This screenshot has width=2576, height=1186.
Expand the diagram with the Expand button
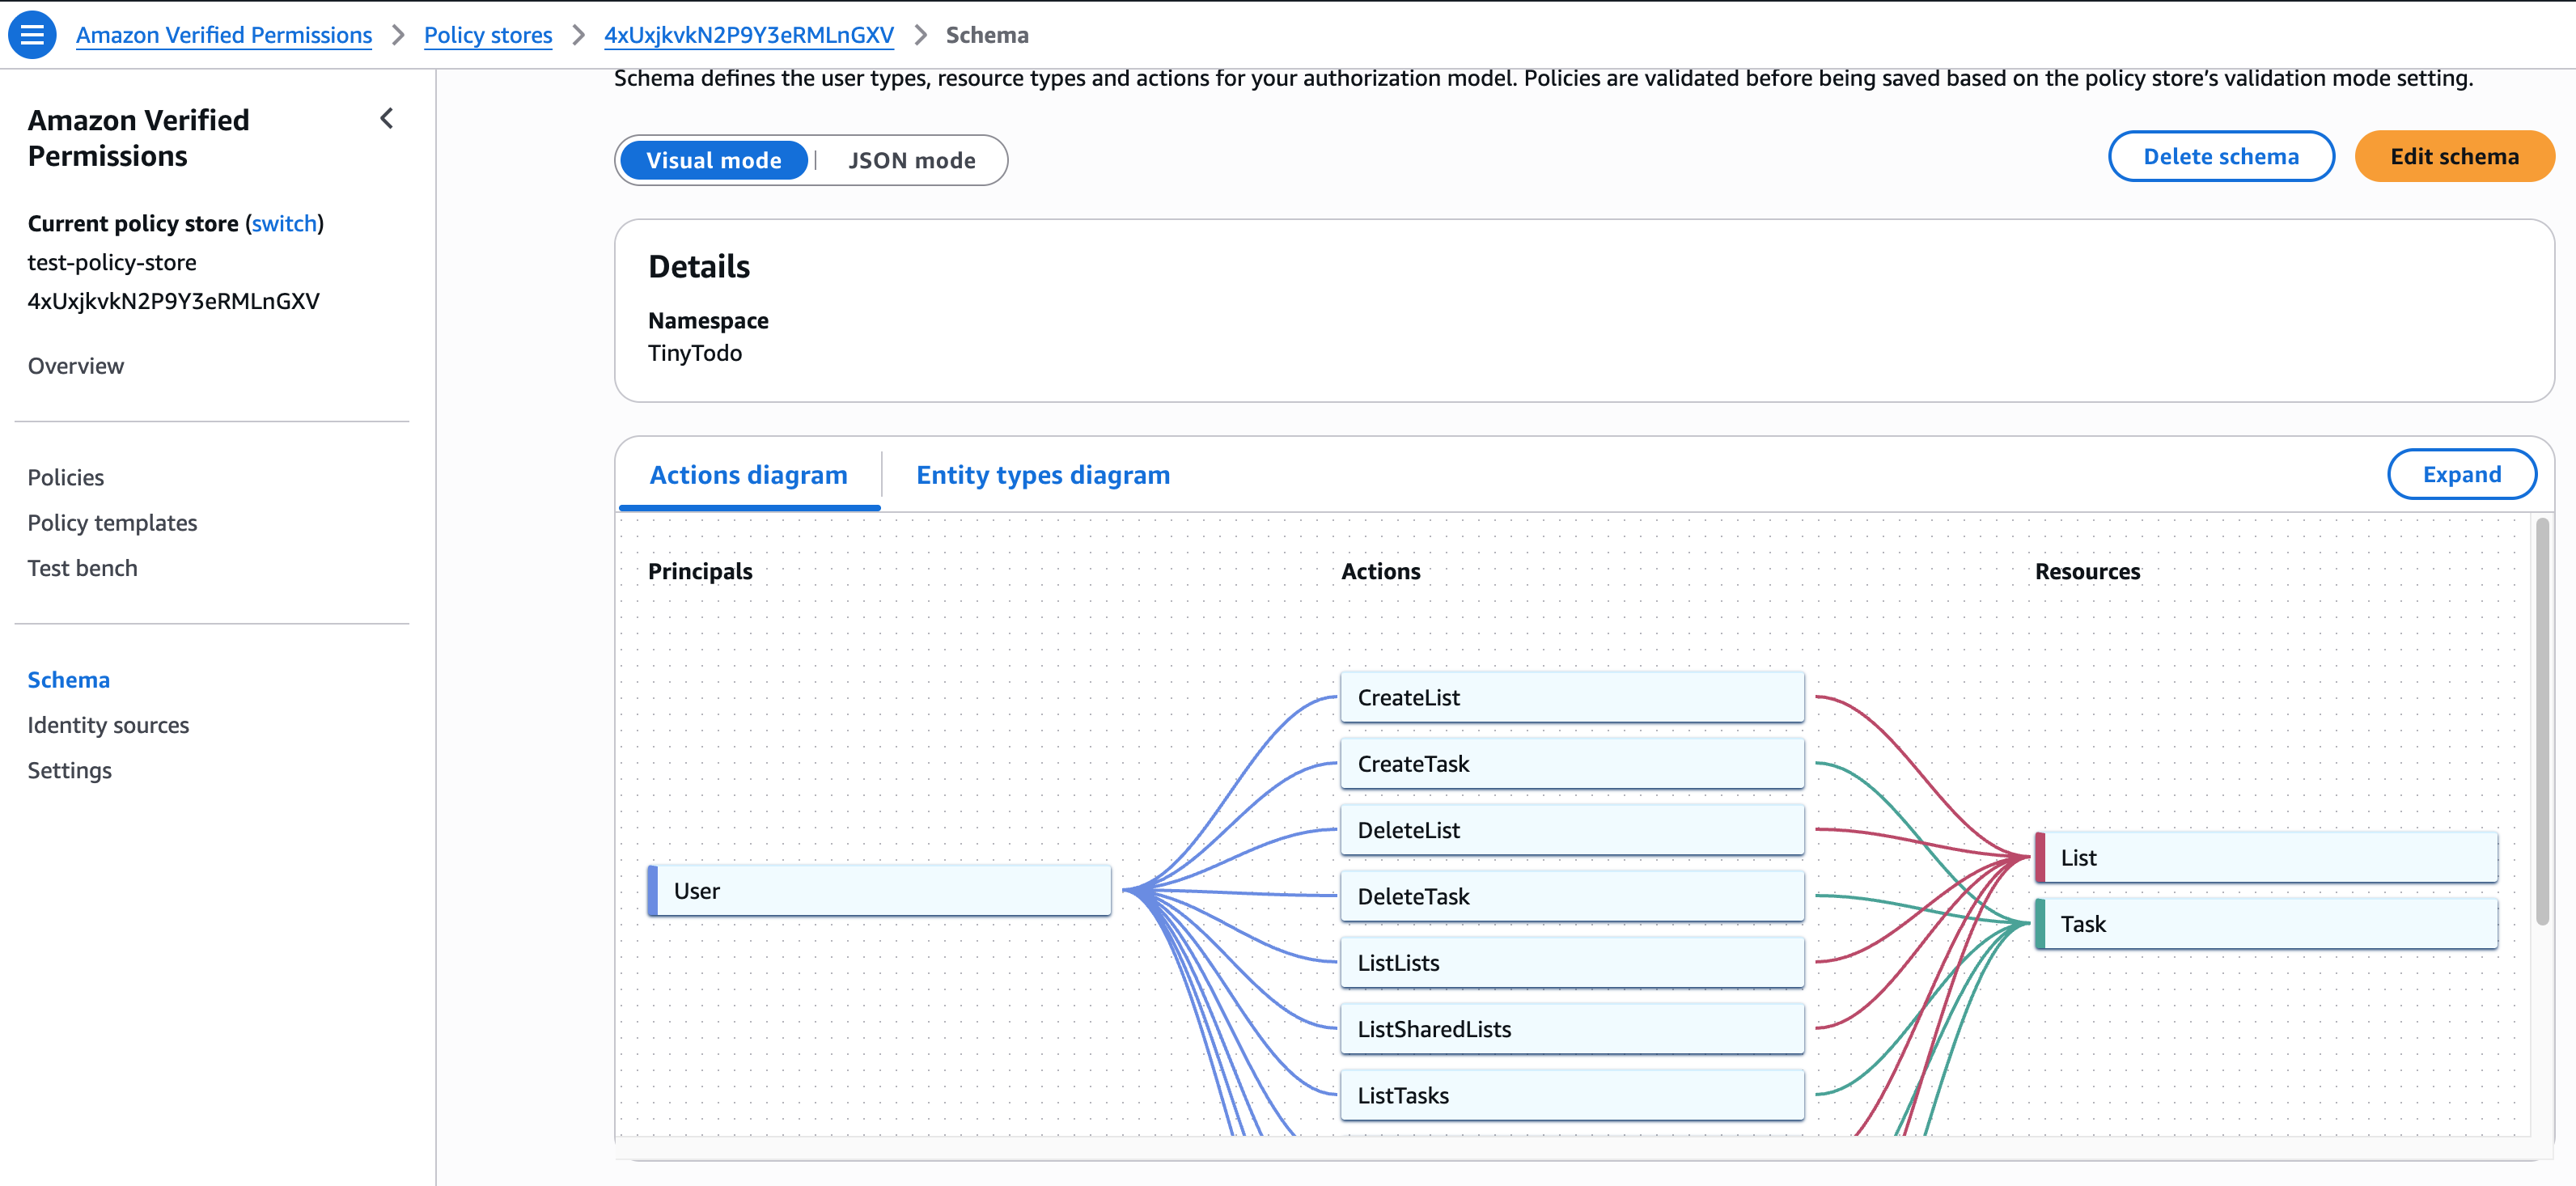[x=2460, y=474]
